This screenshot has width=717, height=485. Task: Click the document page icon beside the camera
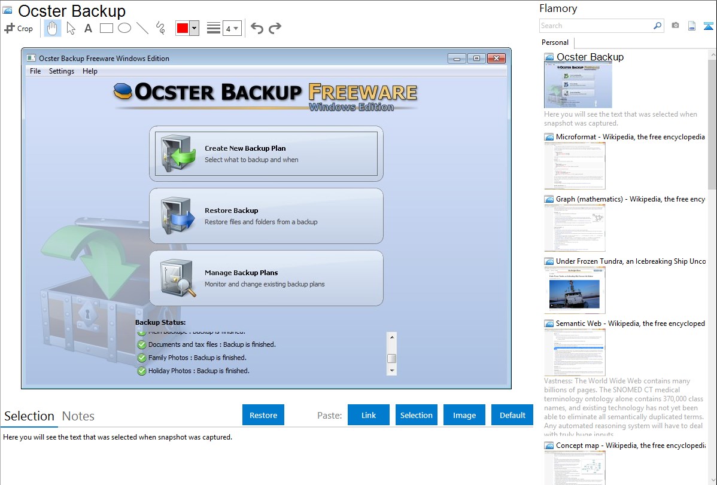[692, 26]
